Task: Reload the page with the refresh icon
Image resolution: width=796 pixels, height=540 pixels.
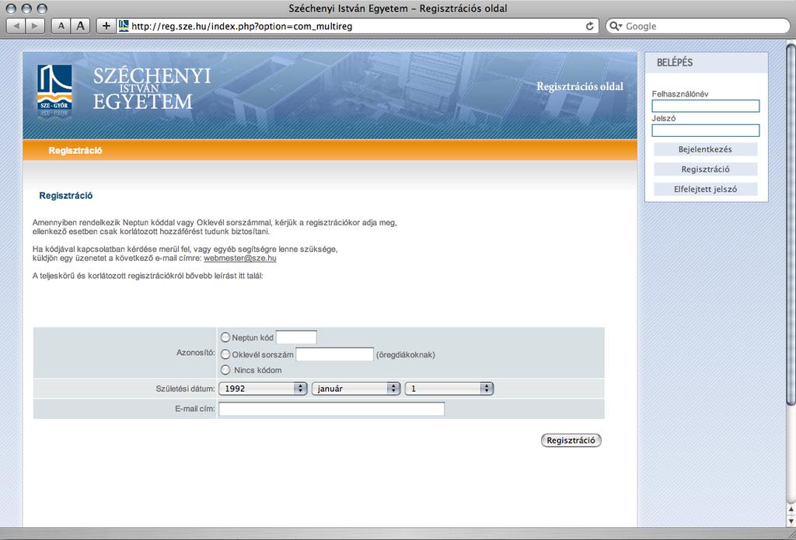Action: coord(589,26)
